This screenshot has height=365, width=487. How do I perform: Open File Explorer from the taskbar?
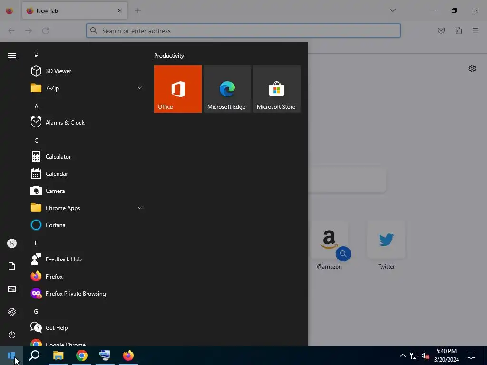[58, 355]
